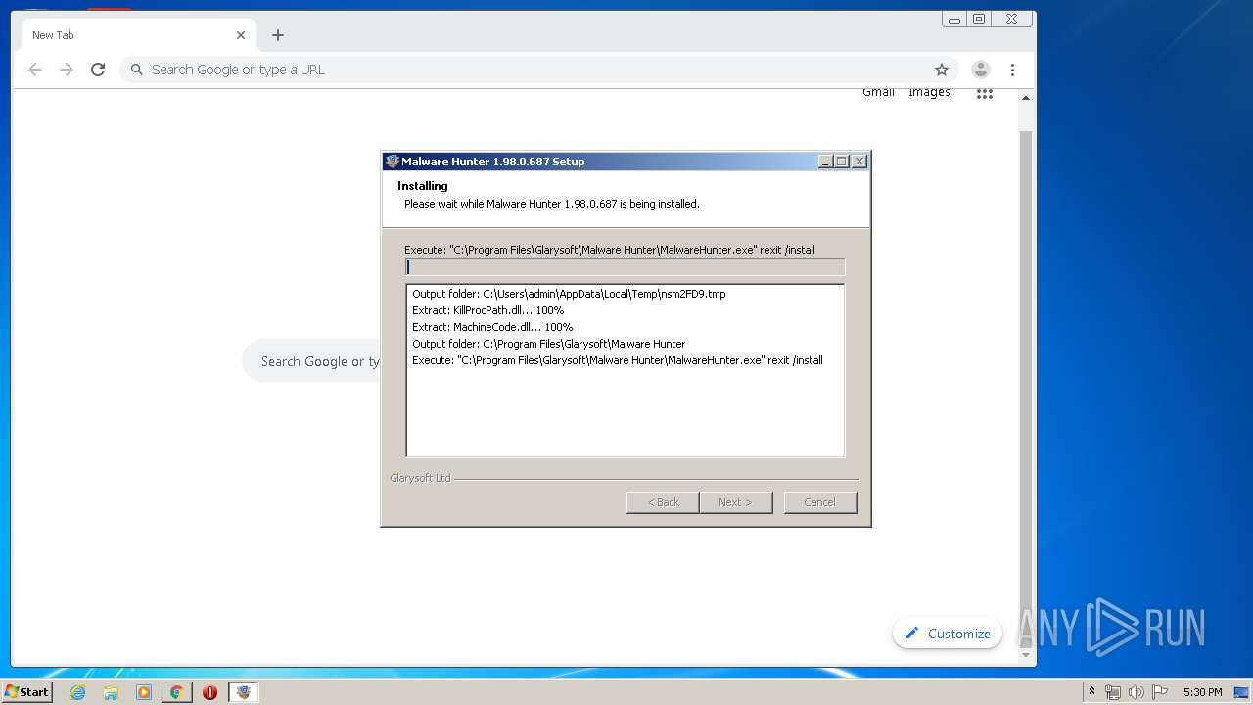Maximize the Malware Hunter Setup window
Screen dimensions: 1253x705
[842, 162]
